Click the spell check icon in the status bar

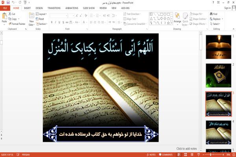pos(18,154)
